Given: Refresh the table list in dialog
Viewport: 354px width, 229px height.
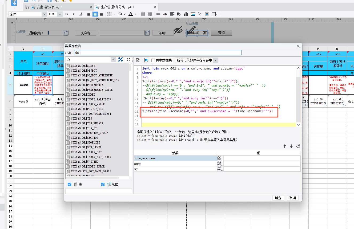Looking at the screenshot, I should pos(128,59).
